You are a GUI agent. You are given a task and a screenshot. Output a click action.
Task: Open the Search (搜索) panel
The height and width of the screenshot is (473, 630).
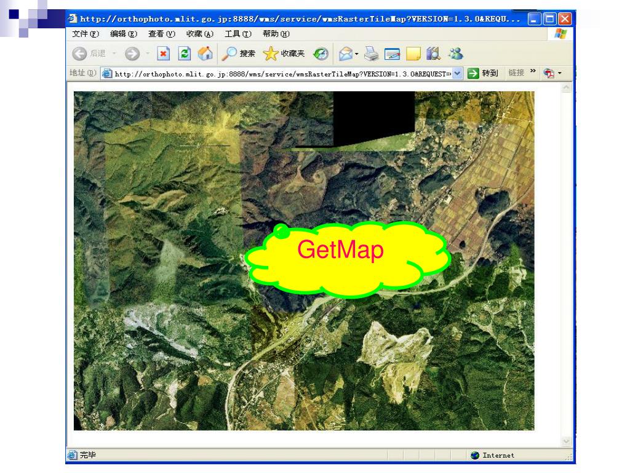click(239, 54)
